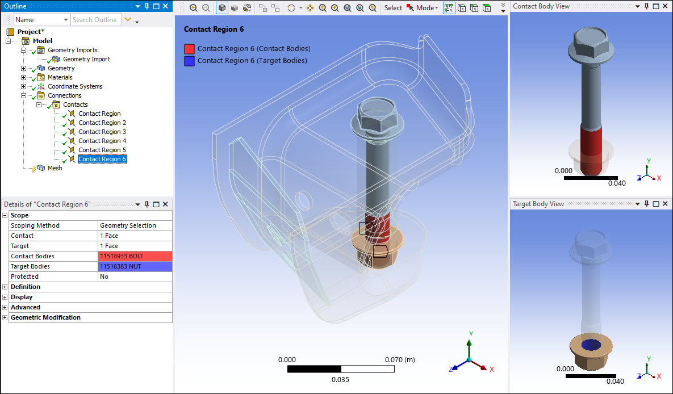Click the Materials folder icon

(x=41, y=77)
